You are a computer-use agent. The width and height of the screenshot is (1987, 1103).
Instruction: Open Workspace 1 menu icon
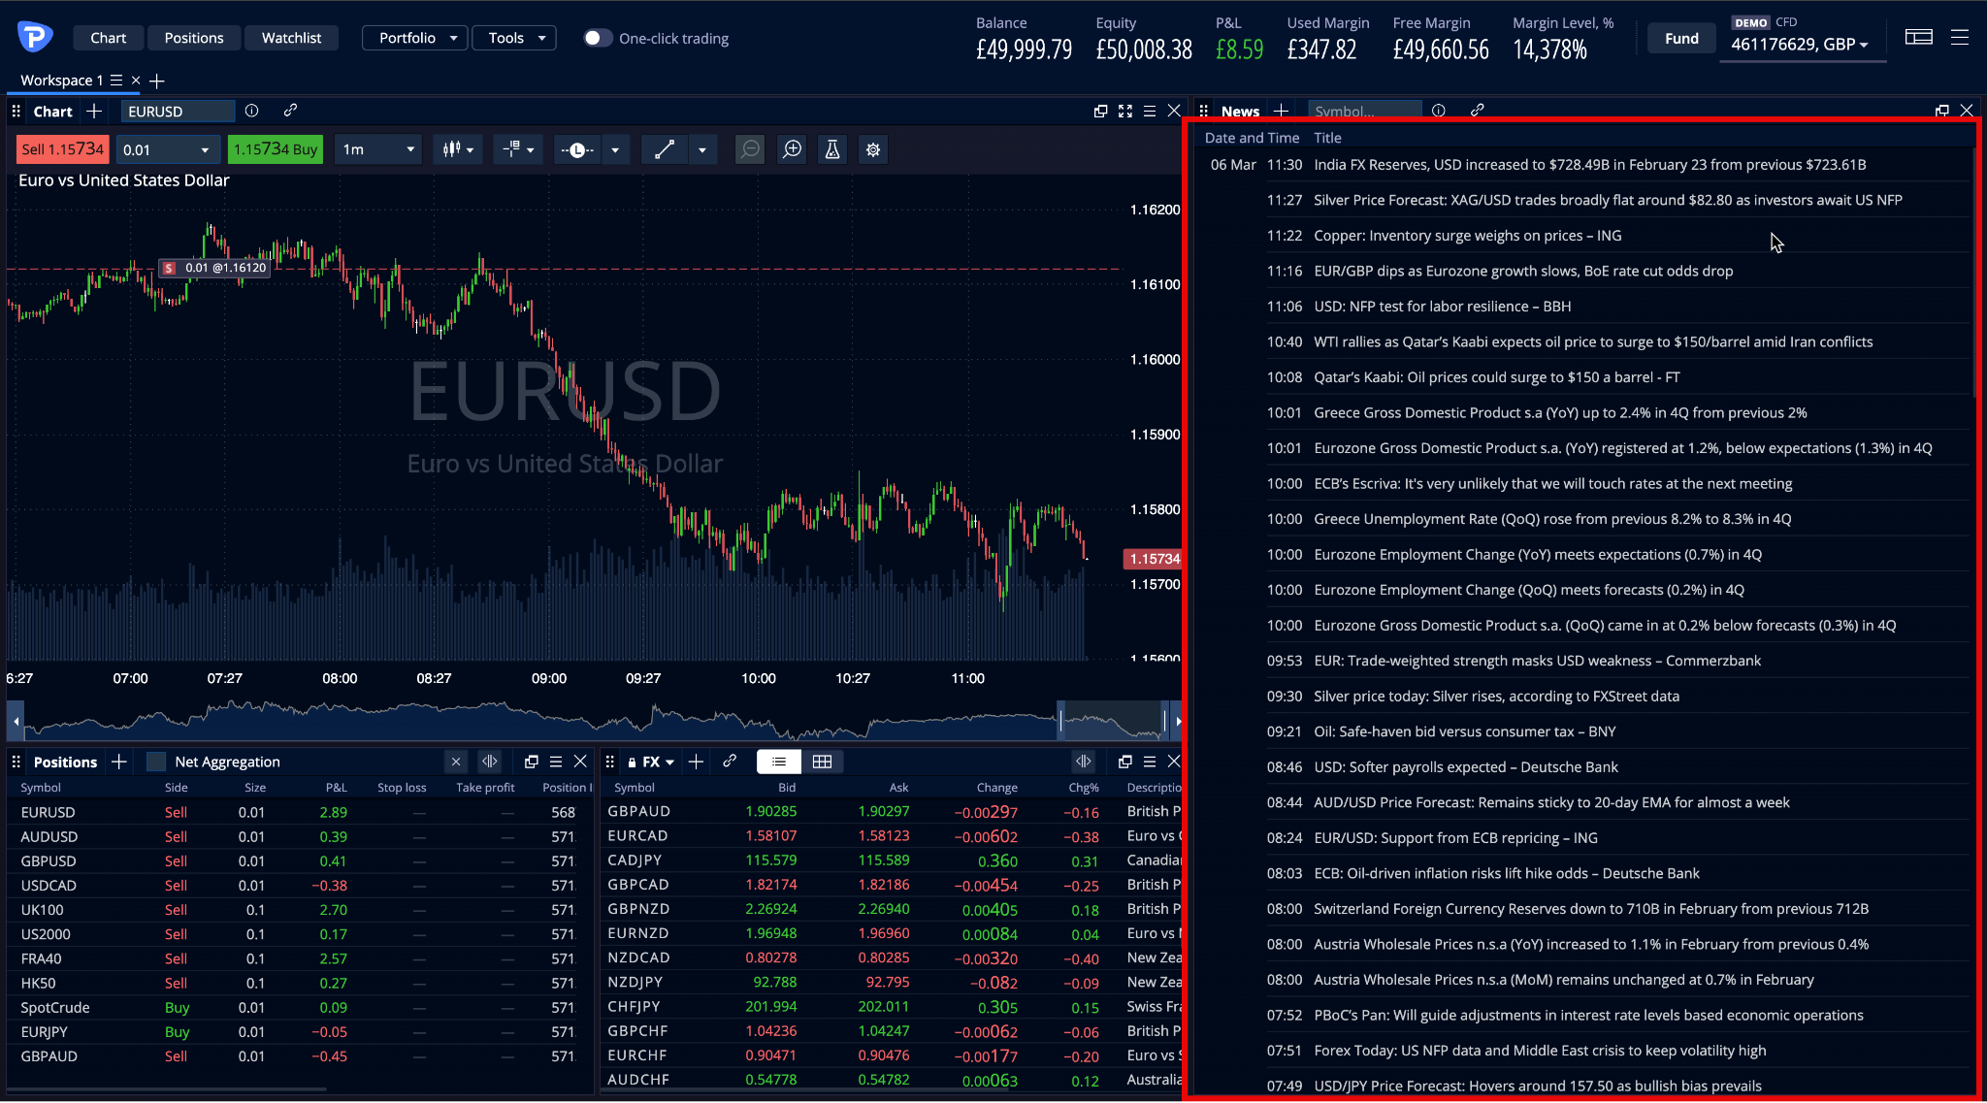[x=116, y=81]
